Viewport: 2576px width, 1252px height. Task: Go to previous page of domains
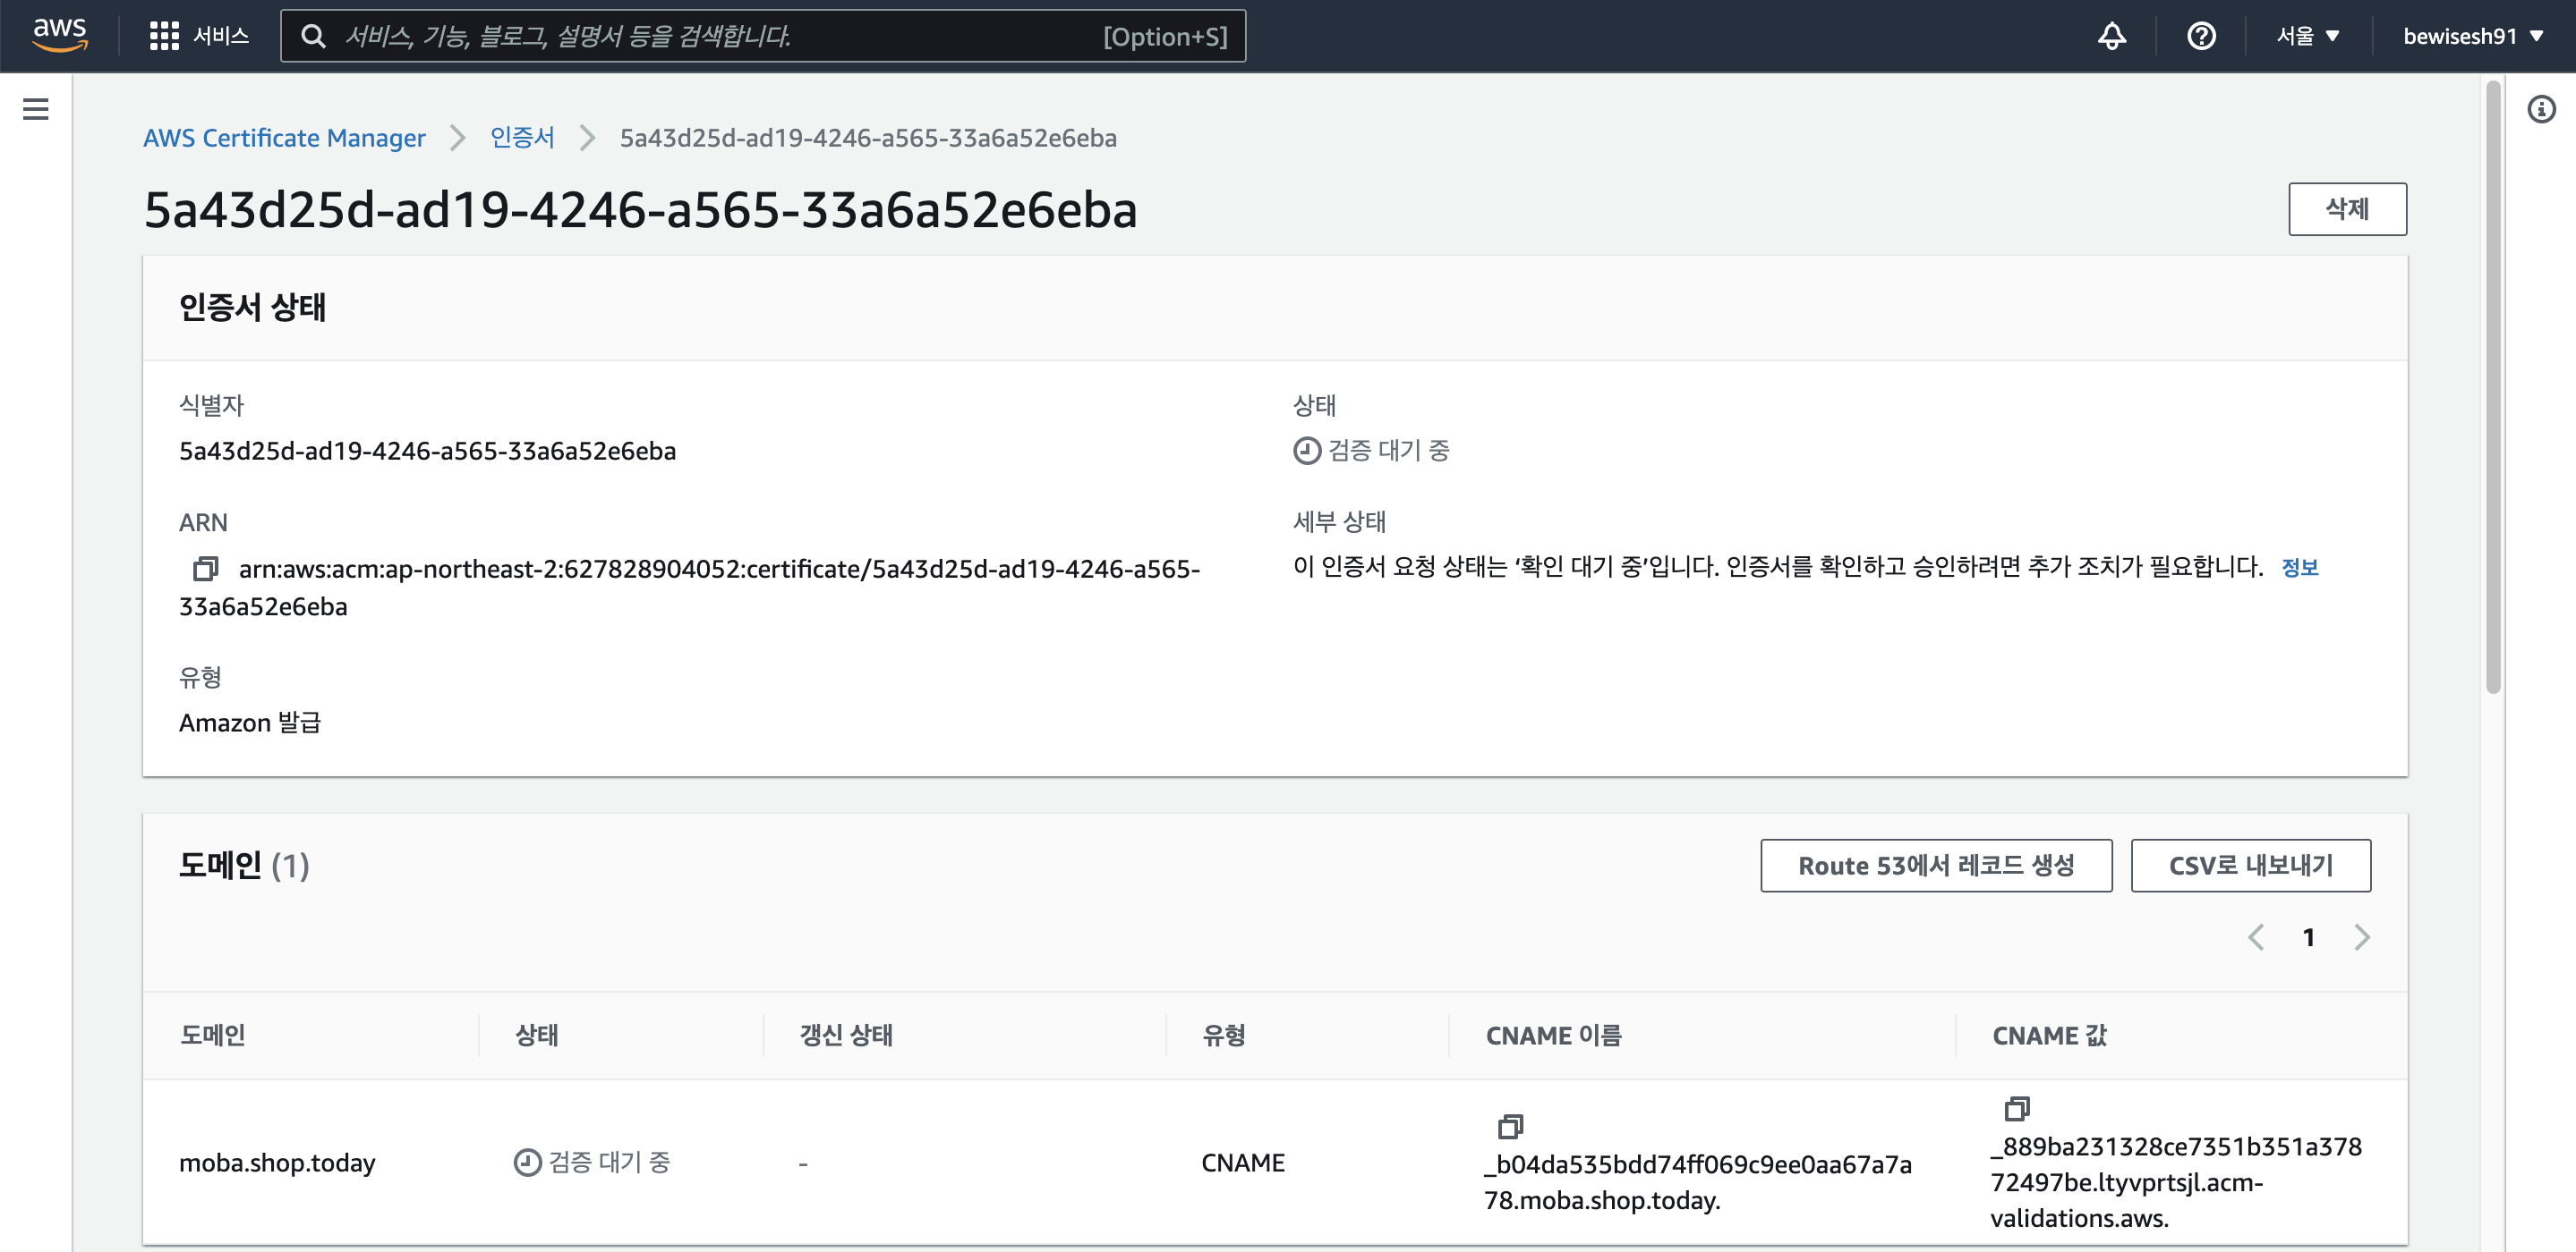tap(2256, 936)
